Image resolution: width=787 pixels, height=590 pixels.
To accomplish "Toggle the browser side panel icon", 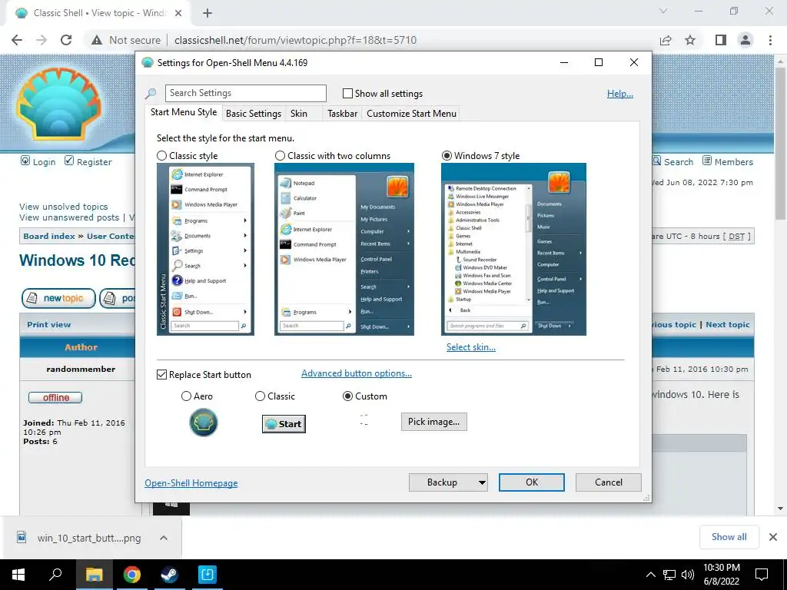I will pos(720,40).
